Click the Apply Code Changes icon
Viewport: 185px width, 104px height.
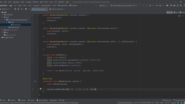(x=147, y=5)
